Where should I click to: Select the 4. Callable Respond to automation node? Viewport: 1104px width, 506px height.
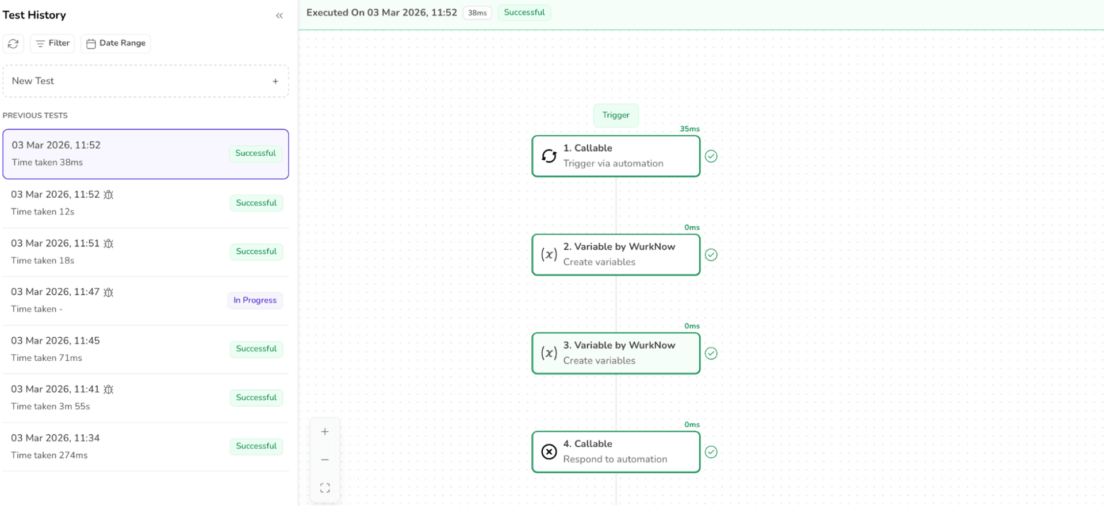tap(616, 452)
